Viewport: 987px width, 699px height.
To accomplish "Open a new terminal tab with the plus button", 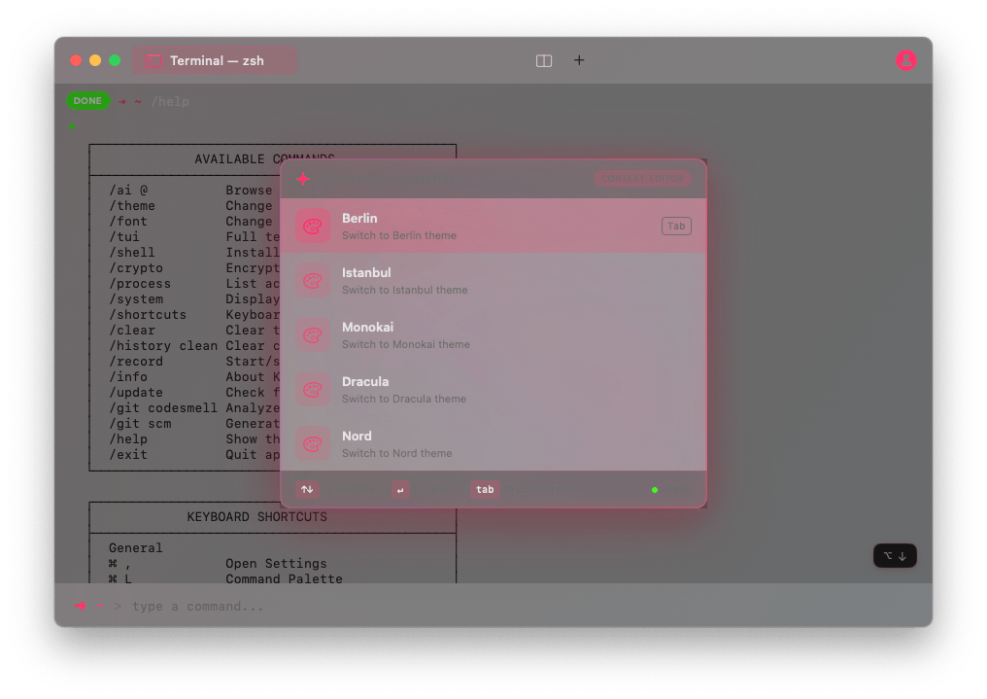I will 579,59.
